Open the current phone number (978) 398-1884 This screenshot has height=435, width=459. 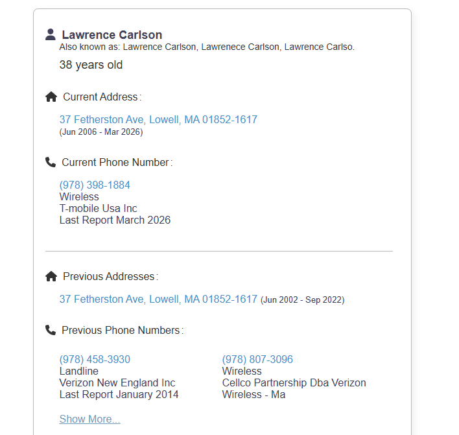pos(95,185)
